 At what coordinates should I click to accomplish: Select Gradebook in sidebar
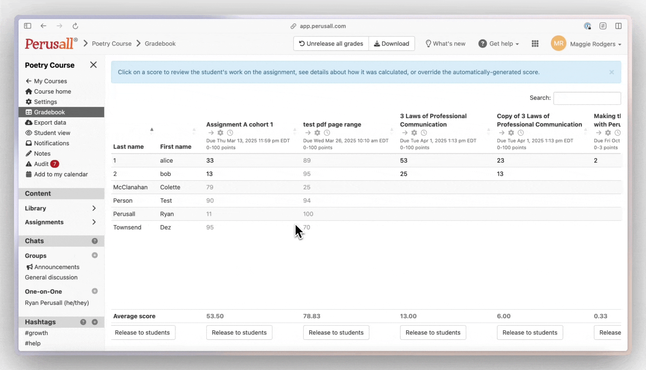(61, 112)
